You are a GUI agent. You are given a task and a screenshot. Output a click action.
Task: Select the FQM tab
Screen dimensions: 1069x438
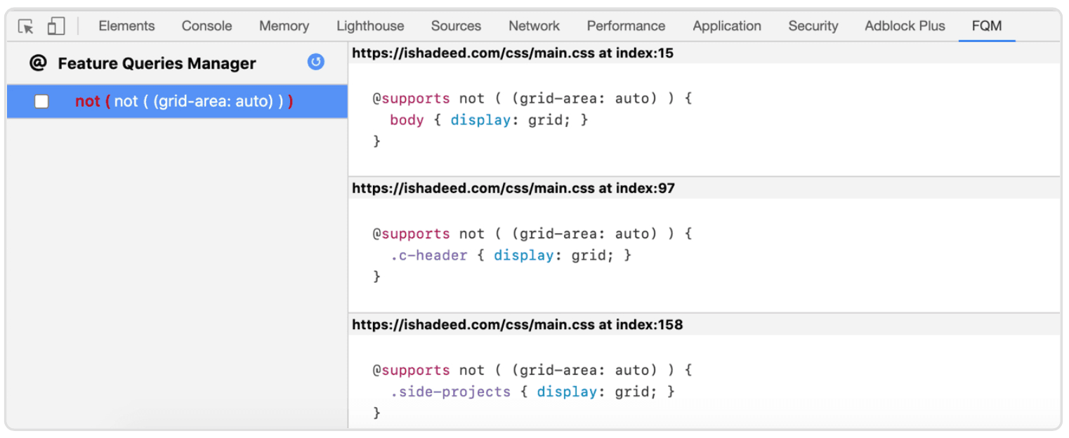point(986,26)
